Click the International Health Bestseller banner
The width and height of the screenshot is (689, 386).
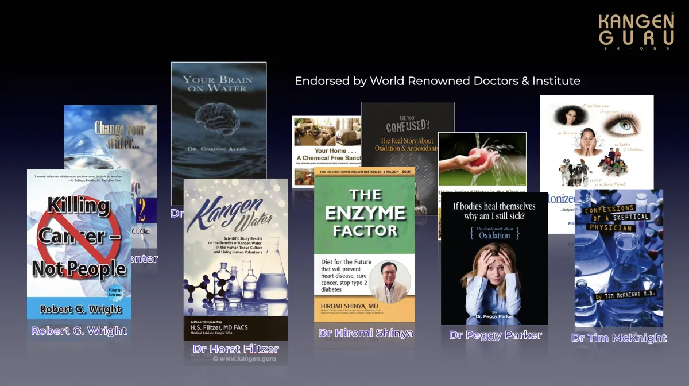365,172
